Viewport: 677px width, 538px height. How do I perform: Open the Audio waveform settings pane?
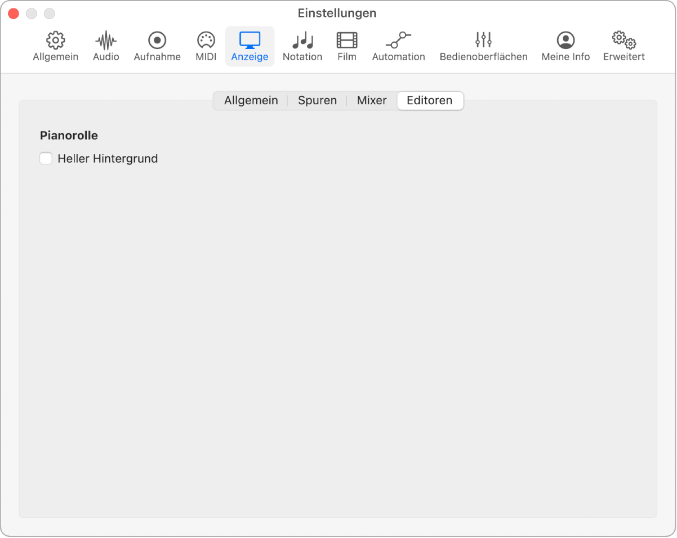point(106,47)
